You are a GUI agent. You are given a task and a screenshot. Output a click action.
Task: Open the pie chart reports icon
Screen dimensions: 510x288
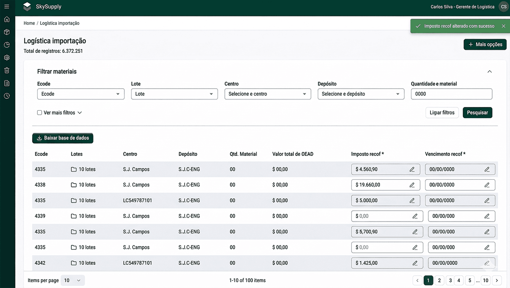pyautogui.click(x=7, y=45)
